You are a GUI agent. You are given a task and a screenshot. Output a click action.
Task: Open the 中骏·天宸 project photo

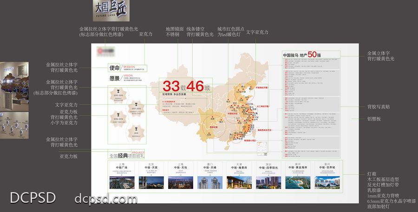151,182
